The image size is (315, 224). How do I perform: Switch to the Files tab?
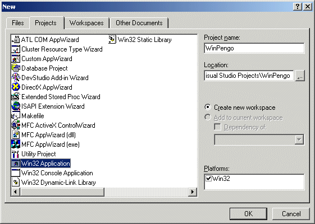pyautogui.click(x=17, y=23)
